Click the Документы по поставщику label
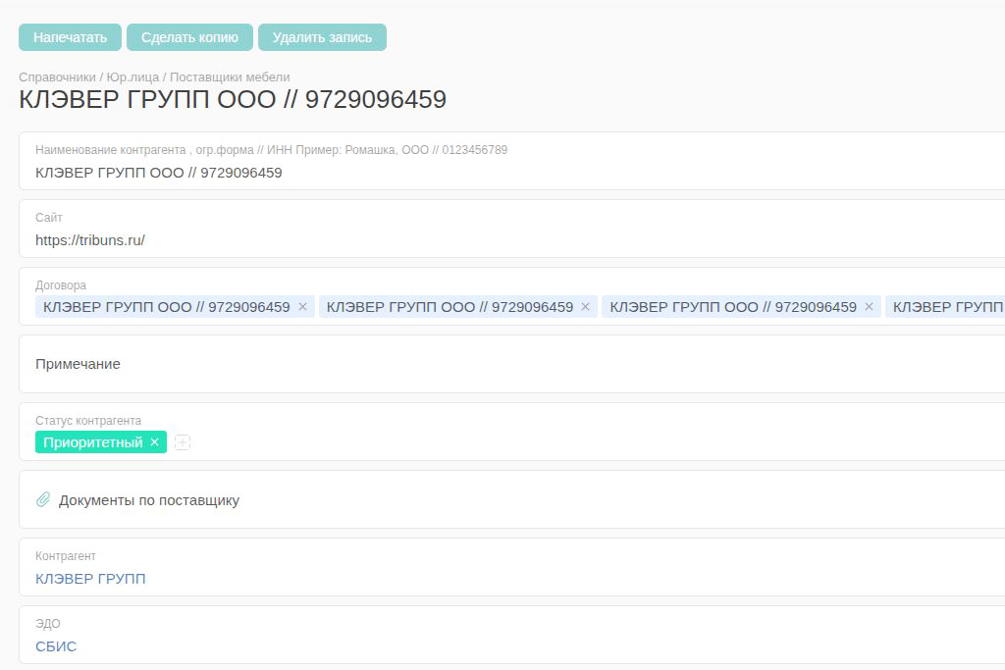The width and height of the screenshot is (1005, 670). [149, 500]
